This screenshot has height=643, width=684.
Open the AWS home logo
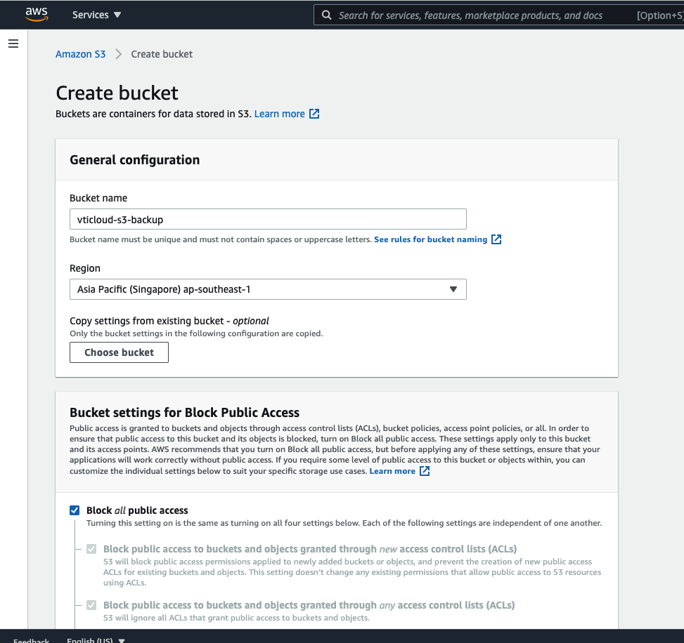37,14
